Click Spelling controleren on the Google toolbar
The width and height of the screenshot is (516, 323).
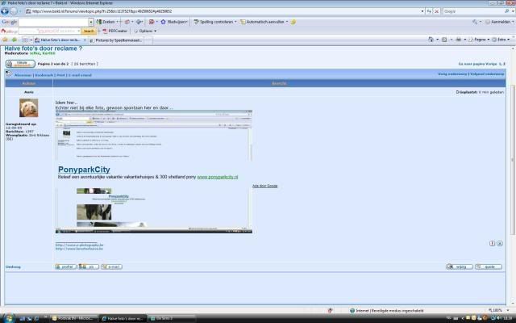(214, 22)
